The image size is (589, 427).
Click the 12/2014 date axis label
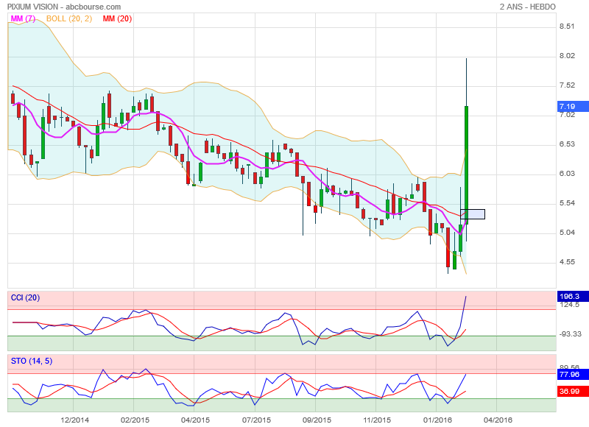75,420
